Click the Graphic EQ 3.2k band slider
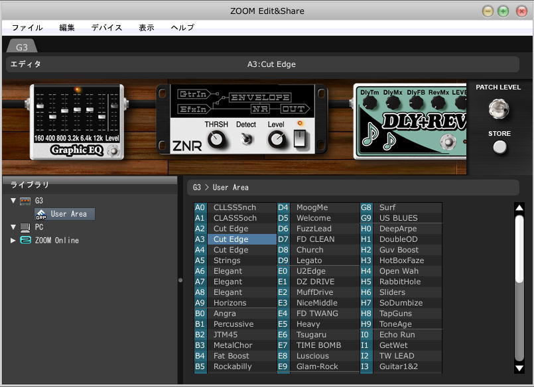Screen dimensions: 534x387 [x=78, y=109]
